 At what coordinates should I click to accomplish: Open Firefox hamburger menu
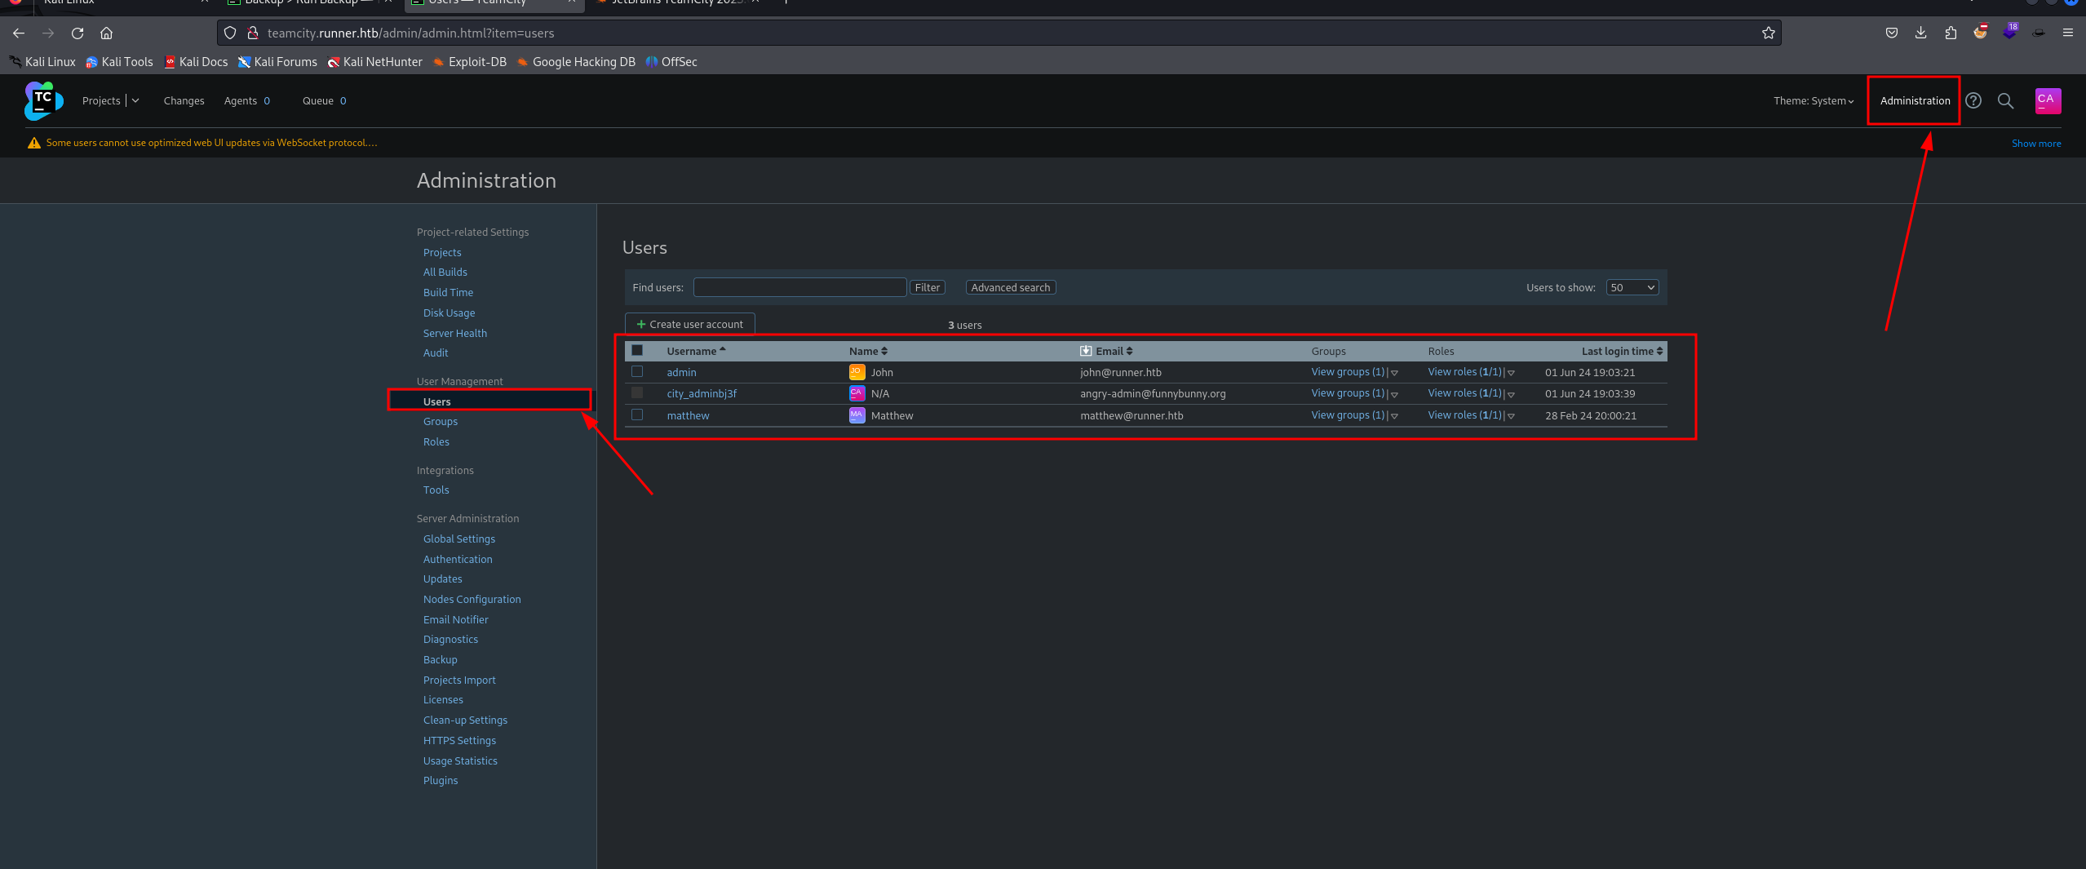2067,33
